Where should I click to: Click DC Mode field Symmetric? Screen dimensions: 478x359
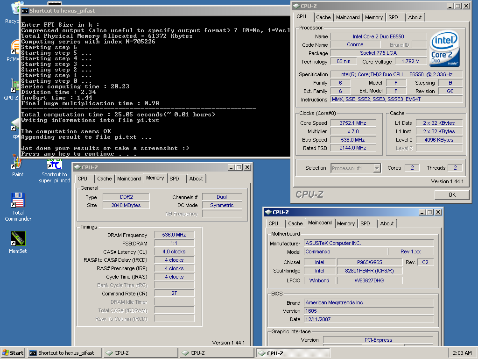click(222, 206)
